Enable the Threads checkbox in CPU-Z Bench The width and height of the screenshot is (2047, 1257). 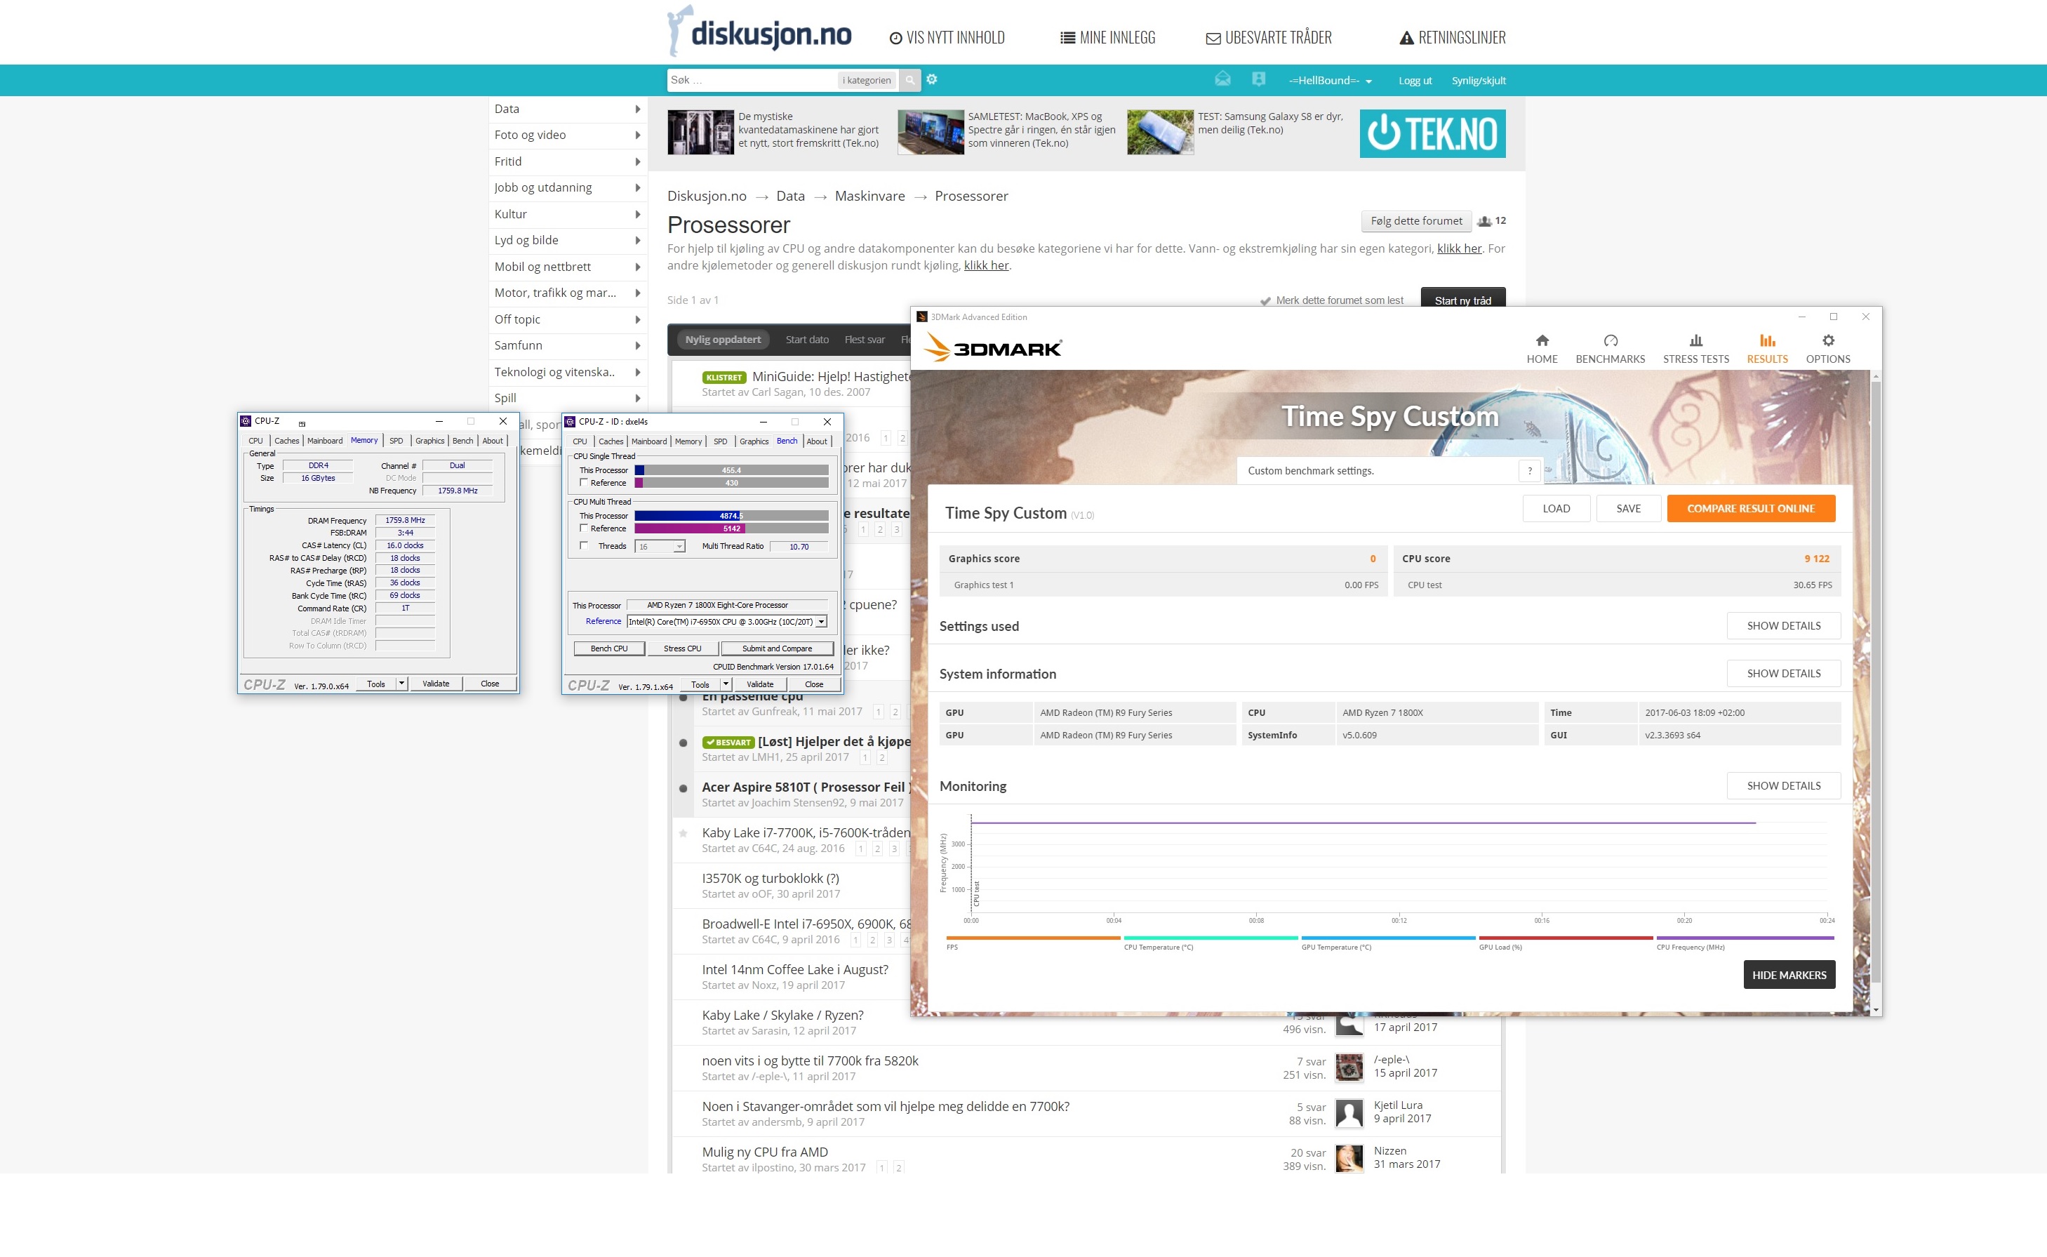tap(583, 545)
